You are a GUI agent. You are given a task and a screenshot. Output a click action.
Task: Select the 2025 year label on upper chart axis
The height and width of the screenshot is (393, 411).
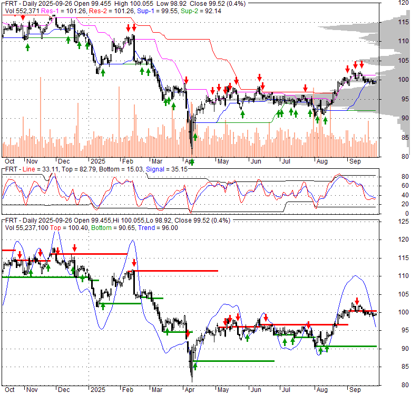pos(98,161)
